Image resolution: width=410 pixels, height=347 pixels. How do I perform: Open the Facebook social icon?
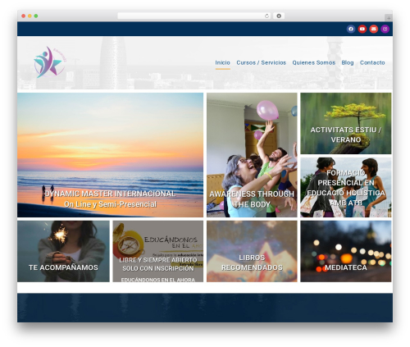[x=351, y=29]
